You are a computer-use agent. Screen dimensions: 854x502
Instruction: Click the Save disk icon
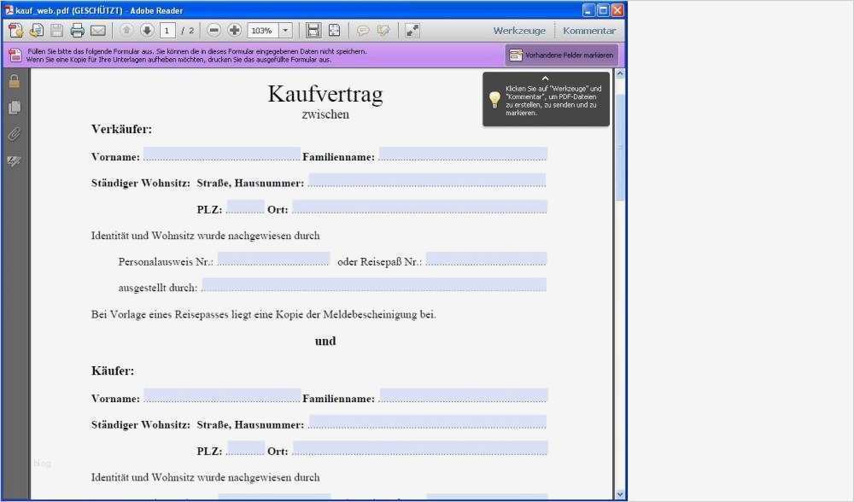coord(56,31)
